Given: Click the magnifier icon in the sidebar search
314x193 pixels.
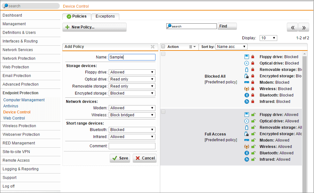Looking at the screenshot, I should coord(6,6).
